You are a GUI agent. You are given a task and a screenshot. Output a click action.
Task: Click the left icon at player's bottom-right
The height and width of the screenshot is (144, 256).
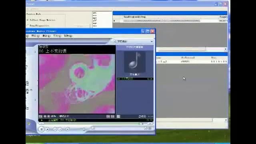pos(146,128)
